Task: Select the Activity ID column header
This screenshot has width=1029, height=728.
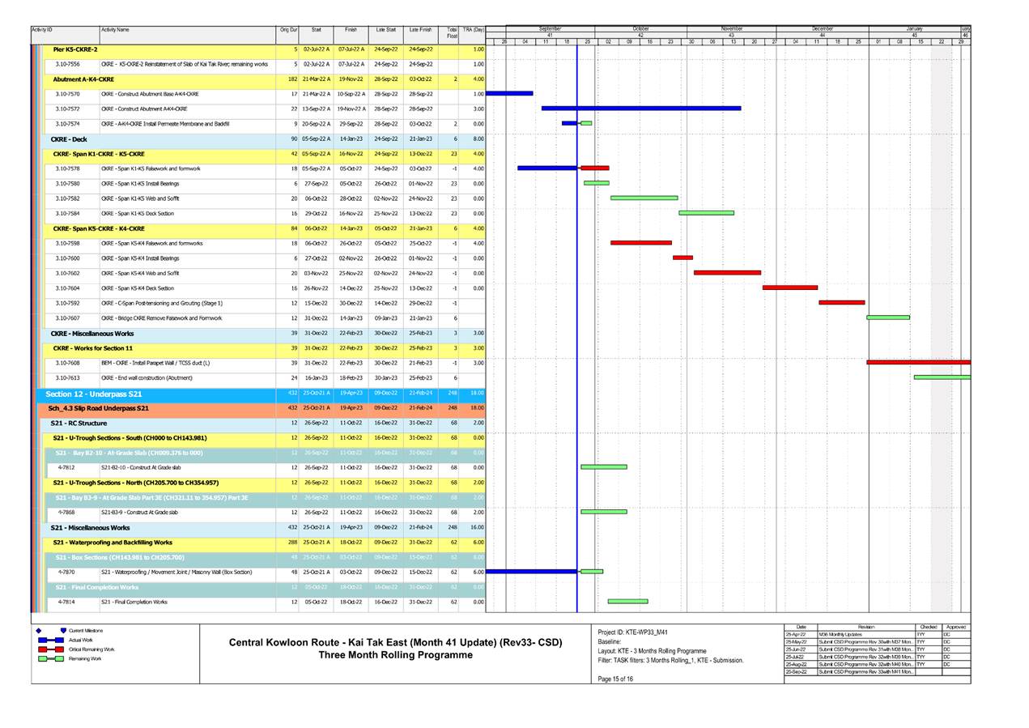Action: 45,26
